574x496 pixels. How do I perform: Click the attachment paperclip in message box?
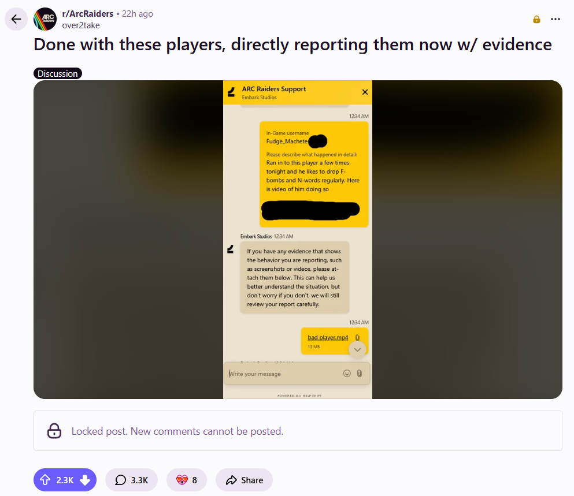pyautogui.click(x=360, y=373)
